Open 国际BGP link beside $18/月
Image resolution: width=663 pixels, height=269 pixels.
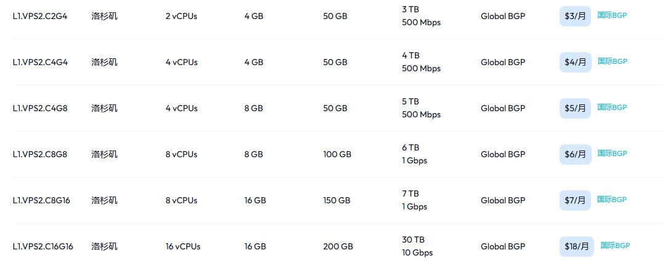click(615, 246)
